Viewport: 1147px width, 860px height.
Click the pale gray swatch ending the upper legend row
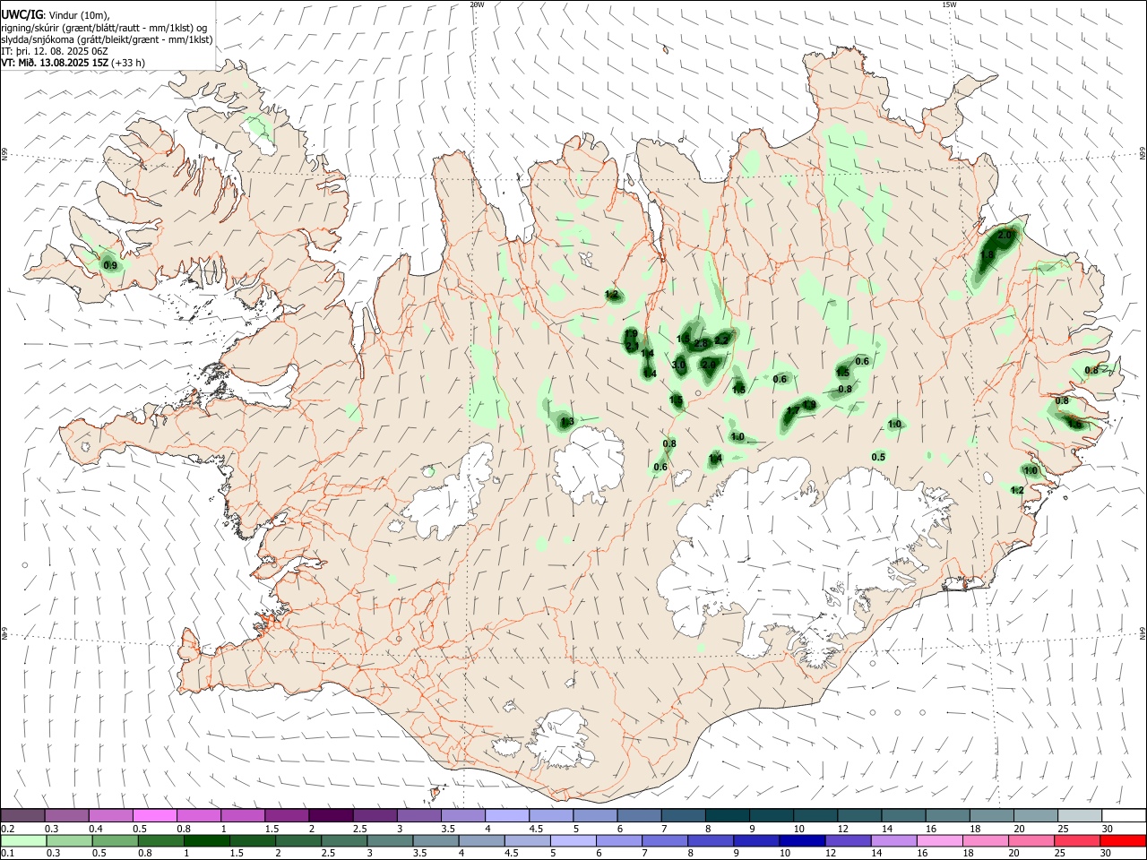[x=1078, y=816]
